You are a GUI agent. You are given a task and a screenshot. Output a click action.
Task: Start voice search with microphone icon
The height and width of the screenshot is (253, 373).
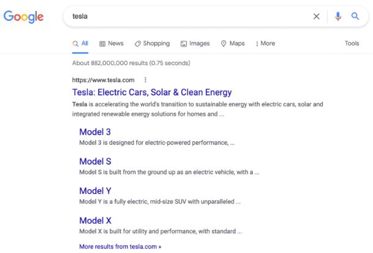point(338,17)
